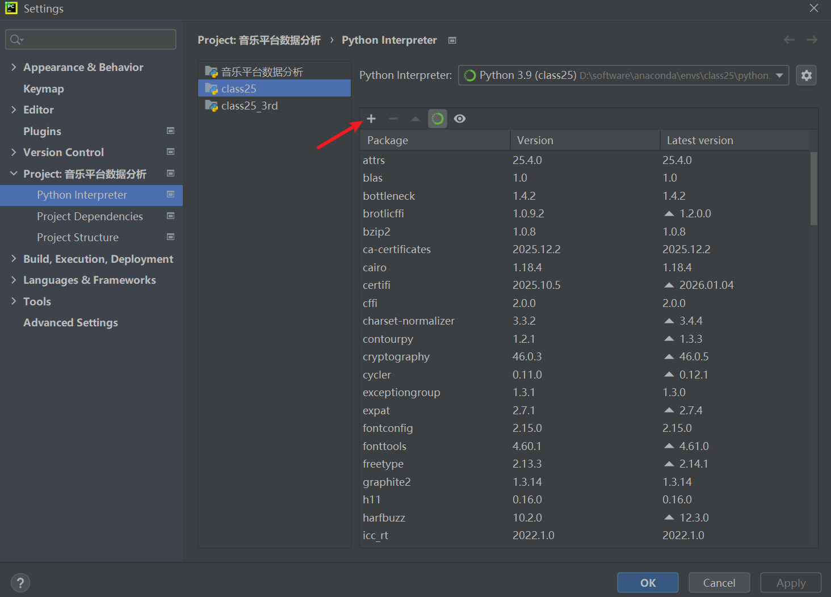Sort by Version column header
The height and width of the screenshot is (597, 831).
click(x=585, y=140)
